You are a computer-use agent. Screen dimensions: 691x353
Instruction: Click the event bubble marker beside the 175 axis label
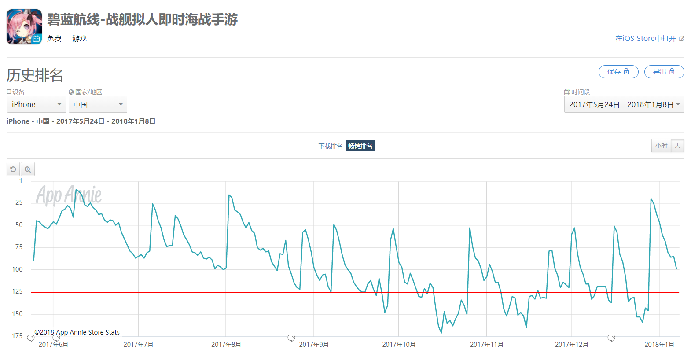[31, 338]
